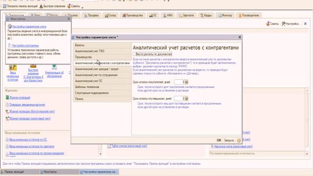
Task: Switch to the Производство tab
Action: pos(133,15)
